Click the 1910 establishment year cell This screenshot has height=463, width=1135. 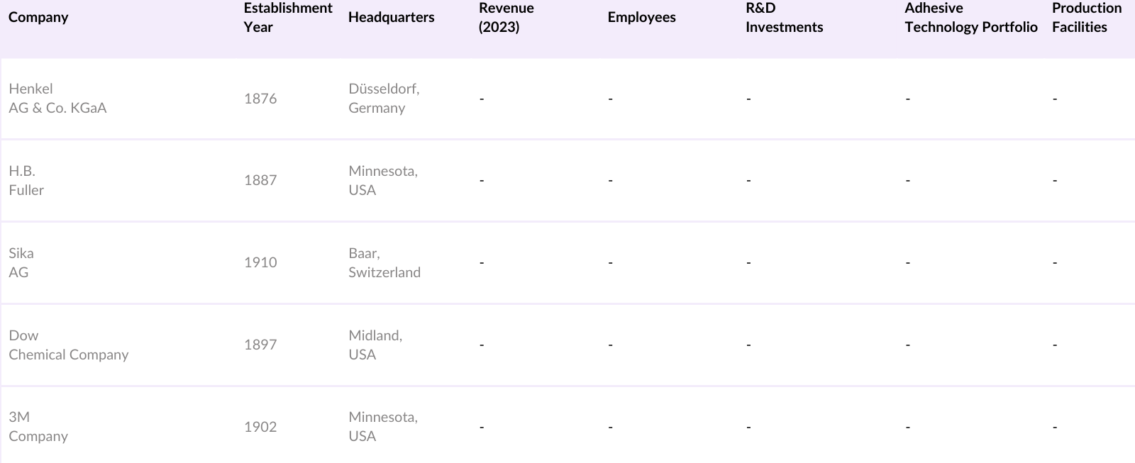coord(260,263)
